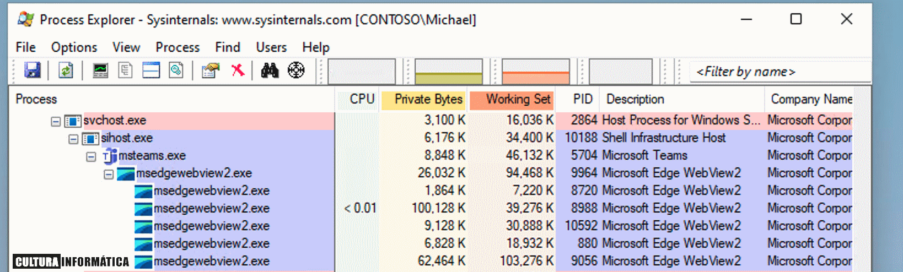Click Working Set value 46,132 K
Image resolution: width=903 pixels, height=272 pixels.
(530, 156)
